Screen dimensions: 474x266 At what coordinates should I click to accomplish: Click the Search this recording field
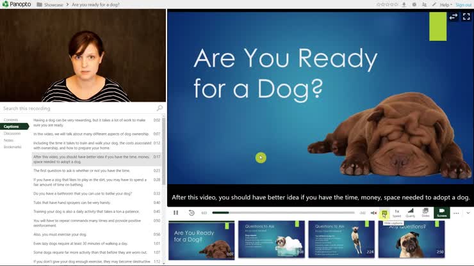[x=79, y=108]
